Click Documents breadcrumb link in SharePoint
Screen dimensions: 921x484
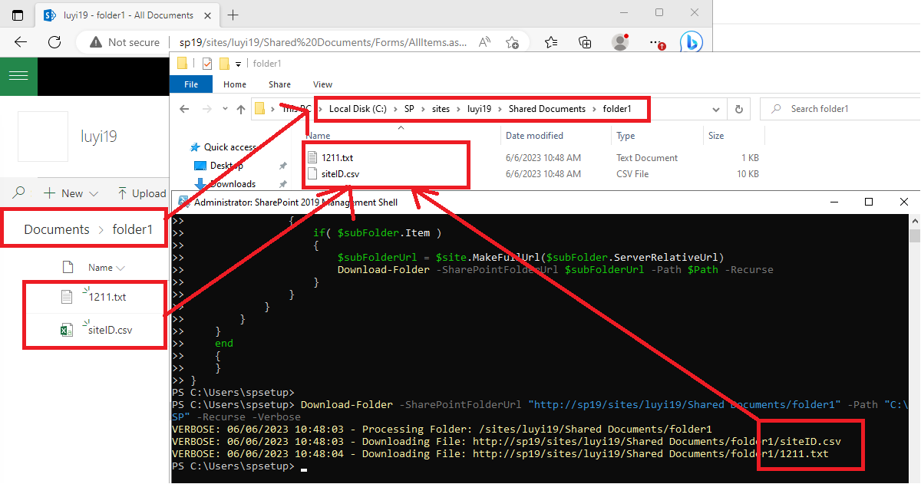click(x=57, y=229)
